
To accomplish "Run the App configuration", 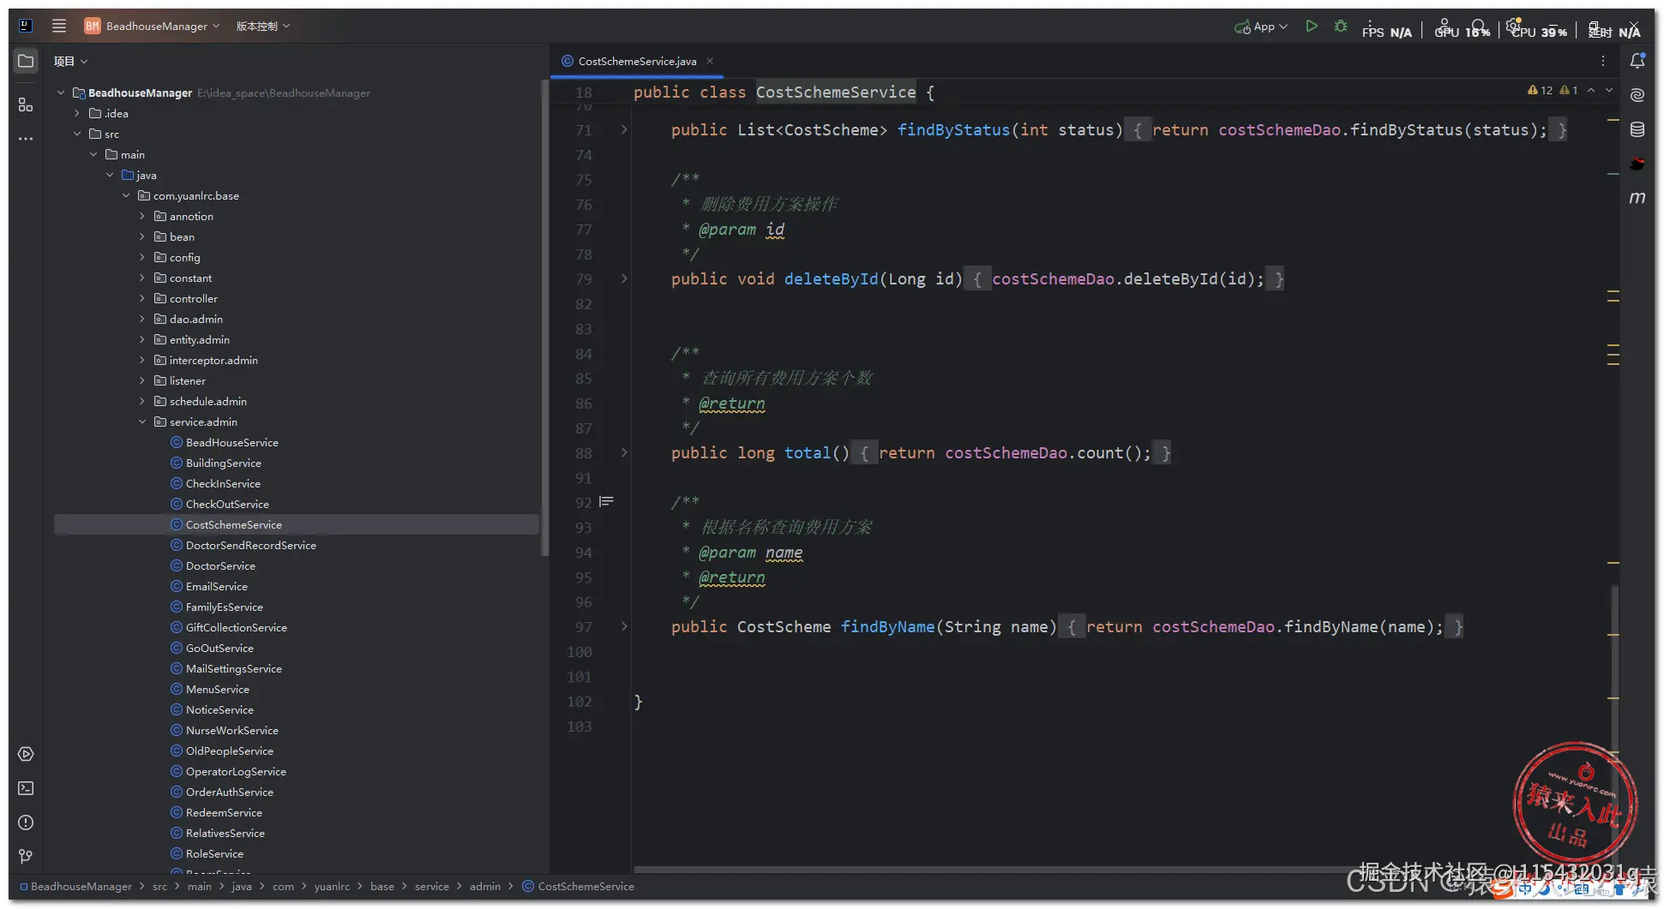I will click(x=1312, y=27).
